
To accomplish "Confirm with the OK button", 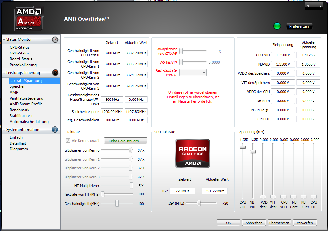I will tap(228, 223).
